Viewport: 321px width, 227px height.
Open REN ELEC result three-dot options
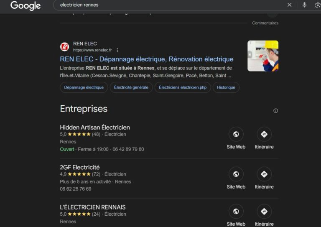pos(117,50)
